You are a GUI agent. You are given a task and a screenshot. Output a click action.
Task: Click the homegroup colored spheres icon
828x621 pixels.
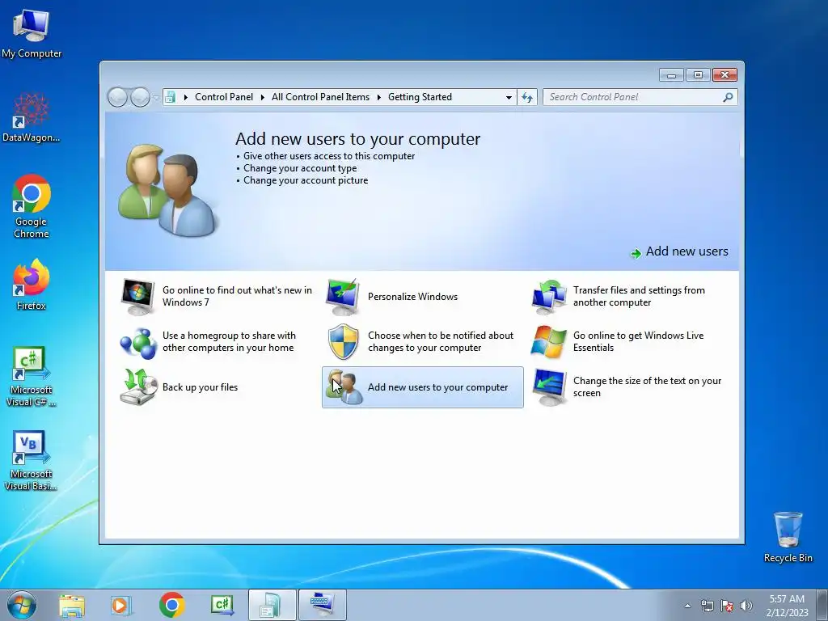(137, 342)
